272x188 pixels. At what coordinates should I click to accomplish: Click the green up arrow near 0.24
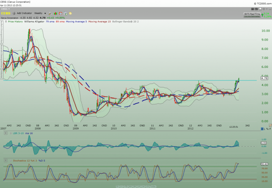(262, 15)
